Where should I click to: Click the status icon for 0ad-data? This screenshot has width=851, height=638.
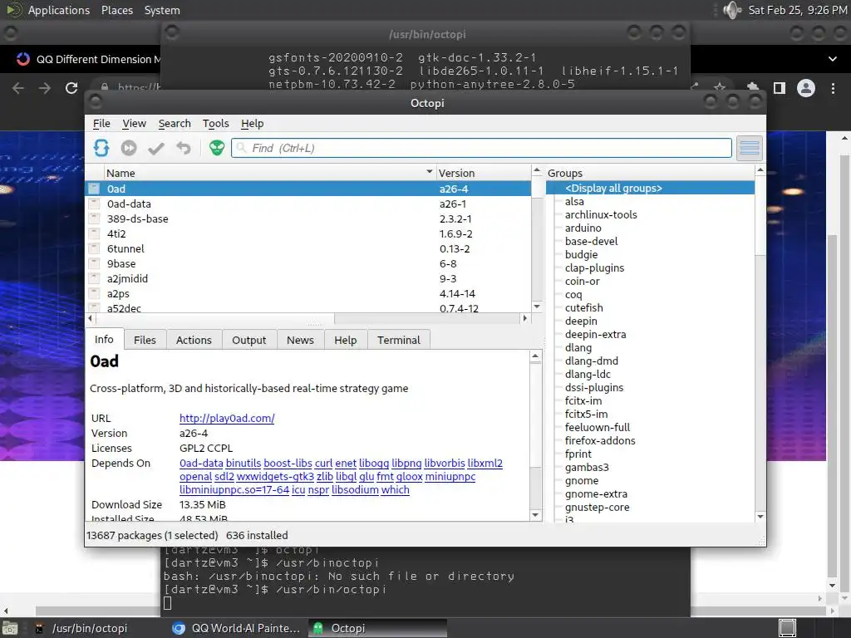(x=95, y=204)
